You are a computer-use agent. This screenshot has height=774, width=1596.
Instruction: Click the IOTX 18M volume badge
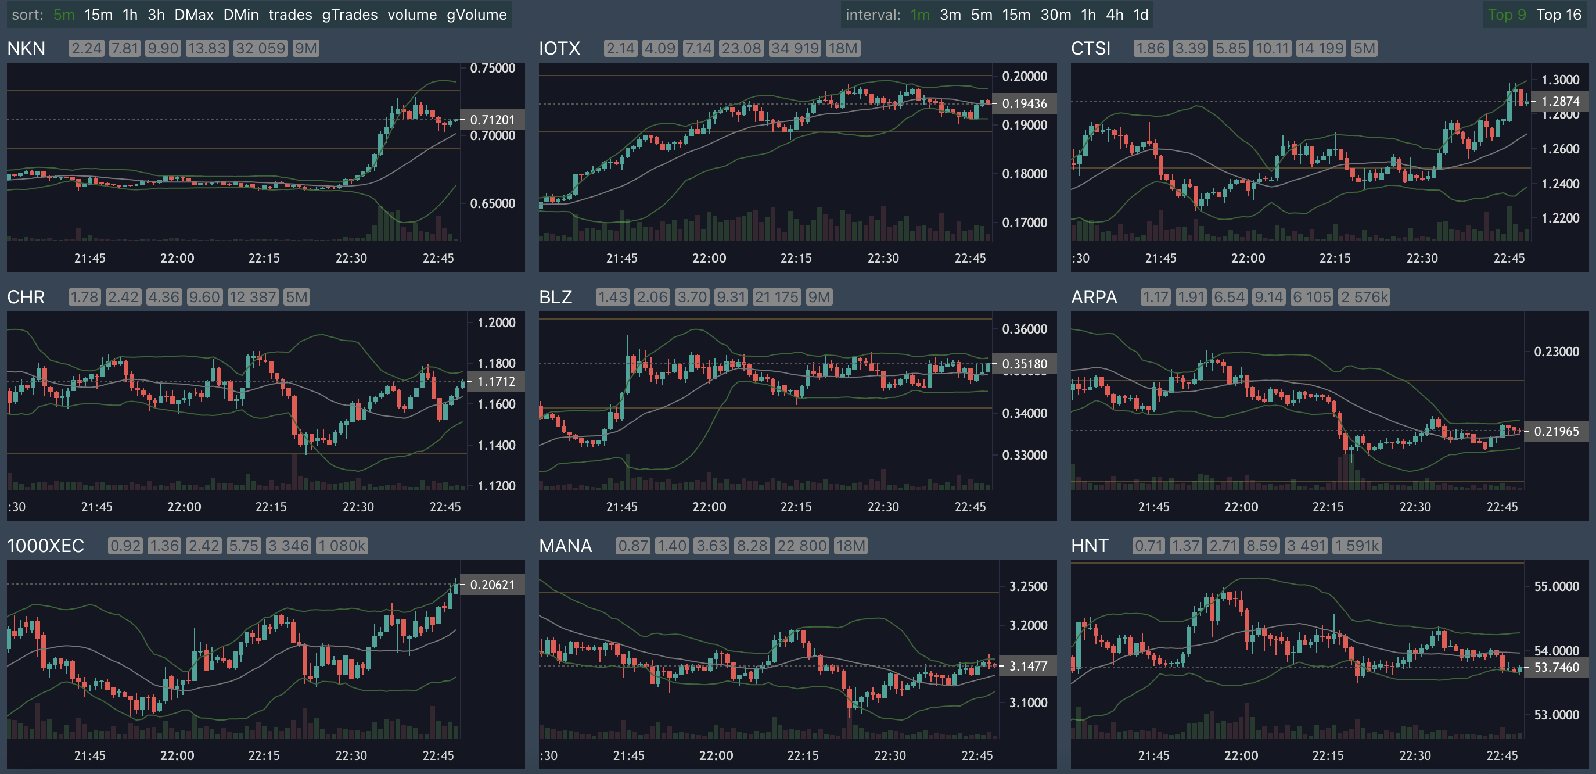843,48
